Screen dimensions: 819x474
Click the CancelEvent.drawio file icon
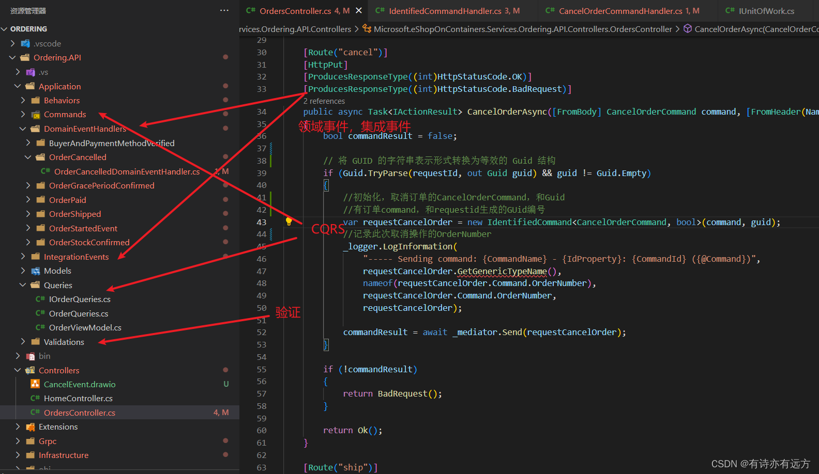coord(35,384)
